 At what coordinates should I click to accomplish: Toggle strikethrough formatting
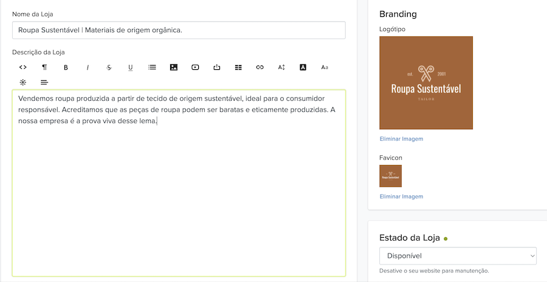[109, 67]
